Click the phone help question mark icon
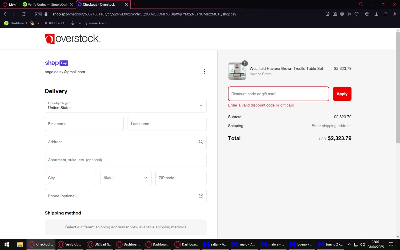The image size is (400, 250). (x=201, y=196)
